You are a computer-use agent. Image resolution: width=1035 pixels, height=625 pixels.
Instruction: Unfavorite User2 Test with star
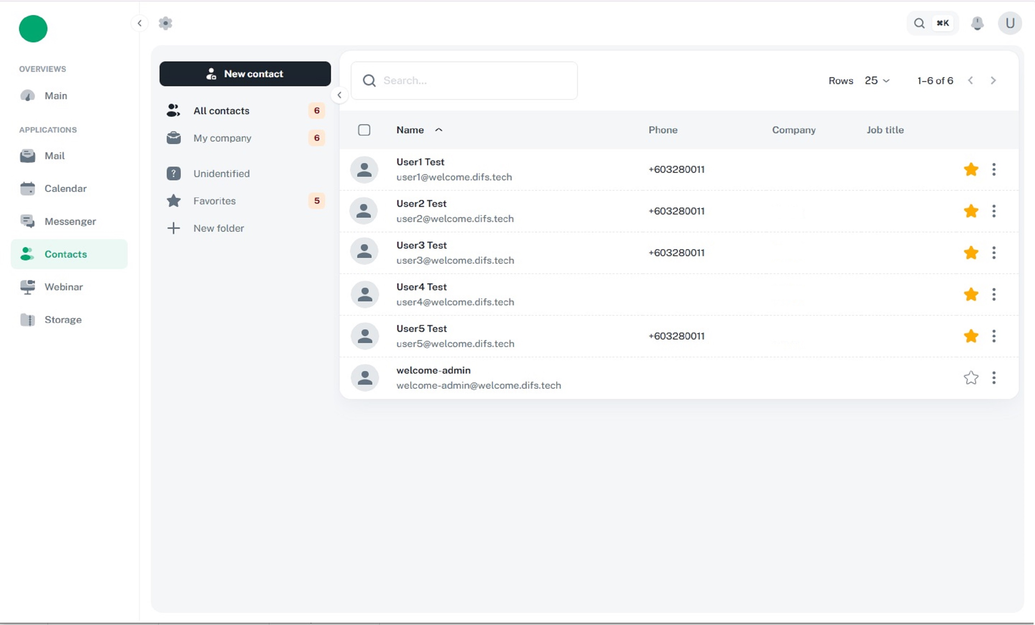click(971, 211)
